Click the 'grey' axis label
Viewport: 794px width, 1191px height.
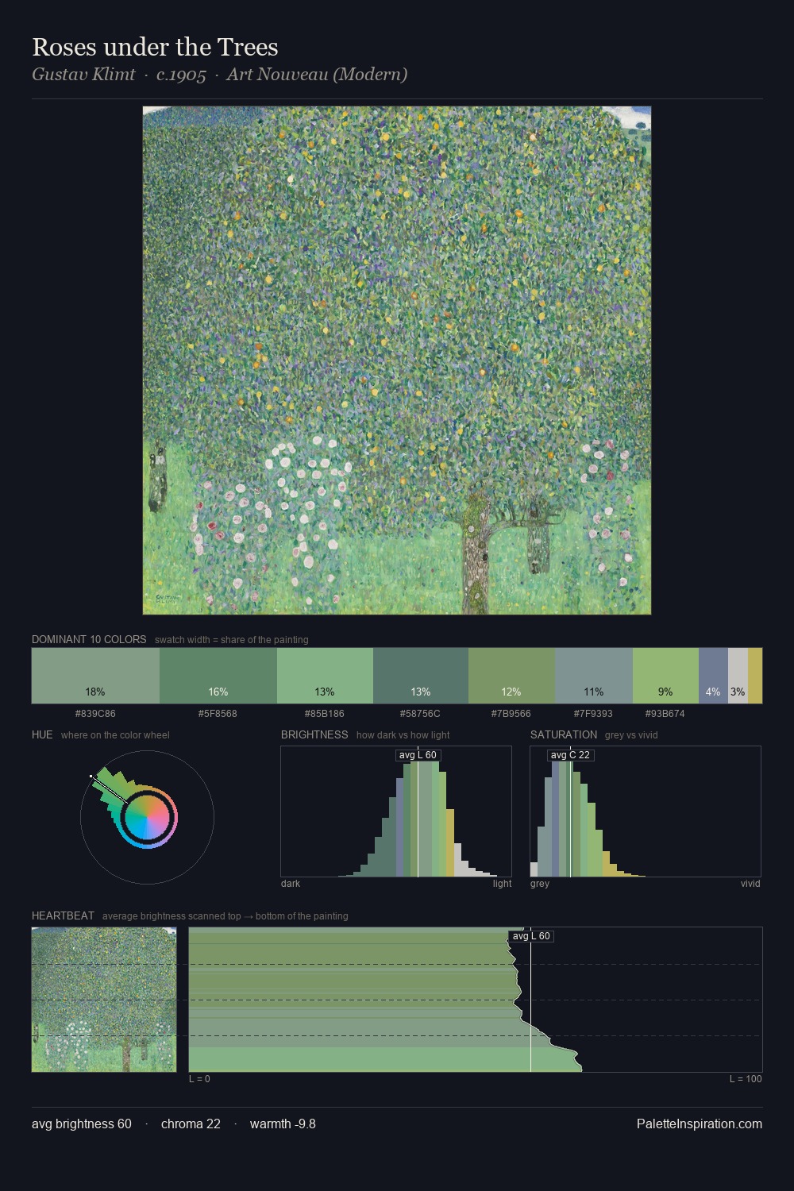[540, 884]
